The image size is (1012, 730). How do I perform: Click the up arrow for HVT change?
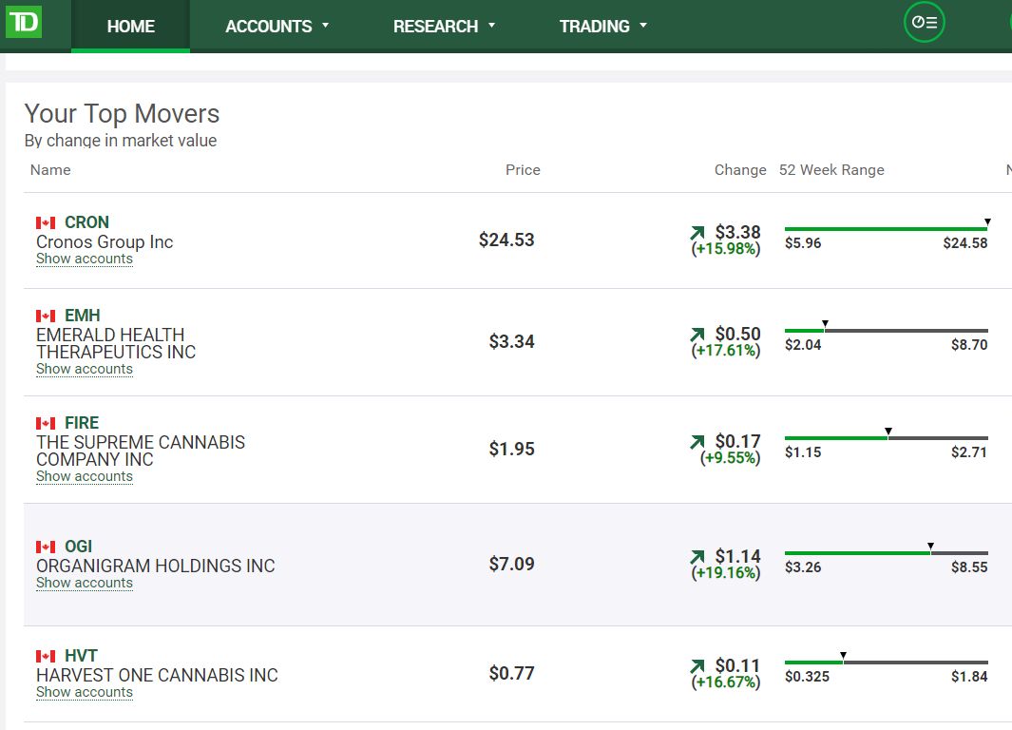tap(697, 666)
